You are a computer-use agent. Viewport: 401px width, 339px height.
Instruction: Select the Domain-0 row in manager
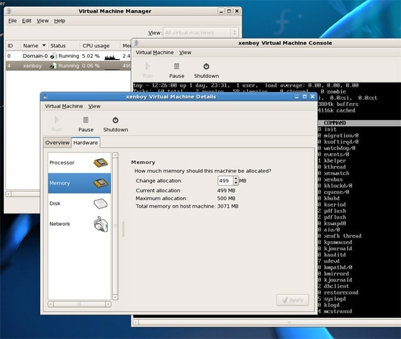pos(68,56)
